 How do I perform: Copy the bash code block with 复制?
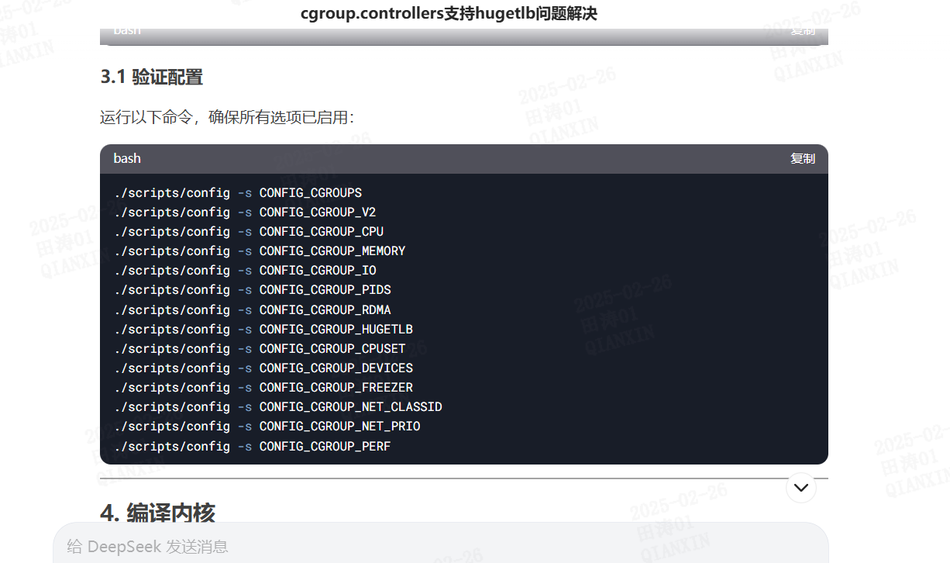click(802, 158)
